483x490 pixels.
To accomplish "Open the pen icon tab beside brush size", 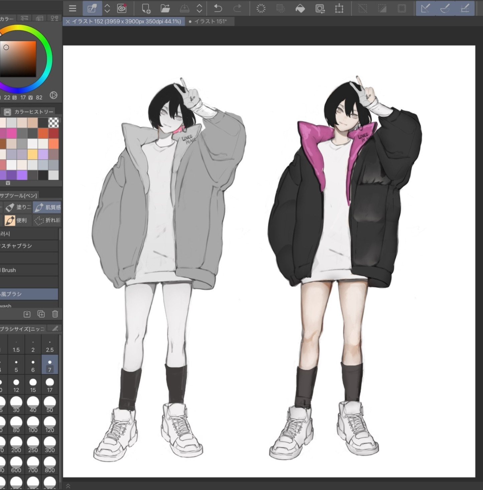I will click(x=54, y=329).
